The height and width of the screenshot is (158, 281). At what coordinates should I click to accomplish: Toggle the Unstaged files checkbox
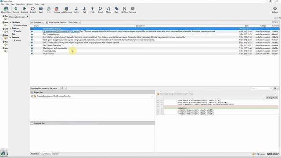pos(32,123)
